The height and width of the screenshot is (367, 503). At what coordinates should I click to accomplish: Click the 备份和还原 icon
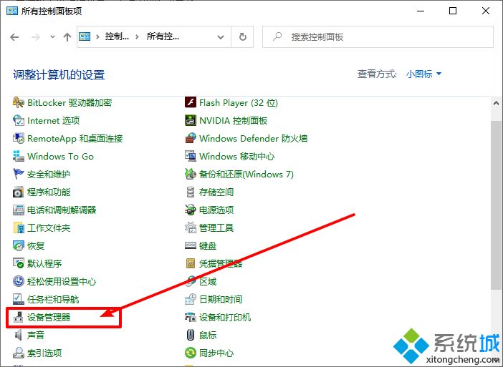tap(190, 175)
